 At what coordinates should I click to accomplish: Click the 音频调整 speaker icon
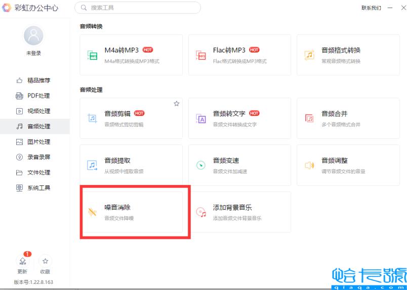pyautogui.click(x=309, y=165)
